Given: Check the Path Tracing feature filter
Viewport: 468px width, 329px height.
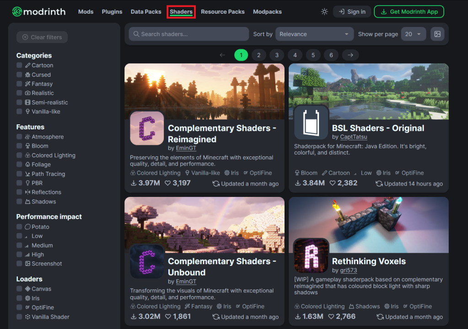Looking at the screenshot, I should 19,174.
